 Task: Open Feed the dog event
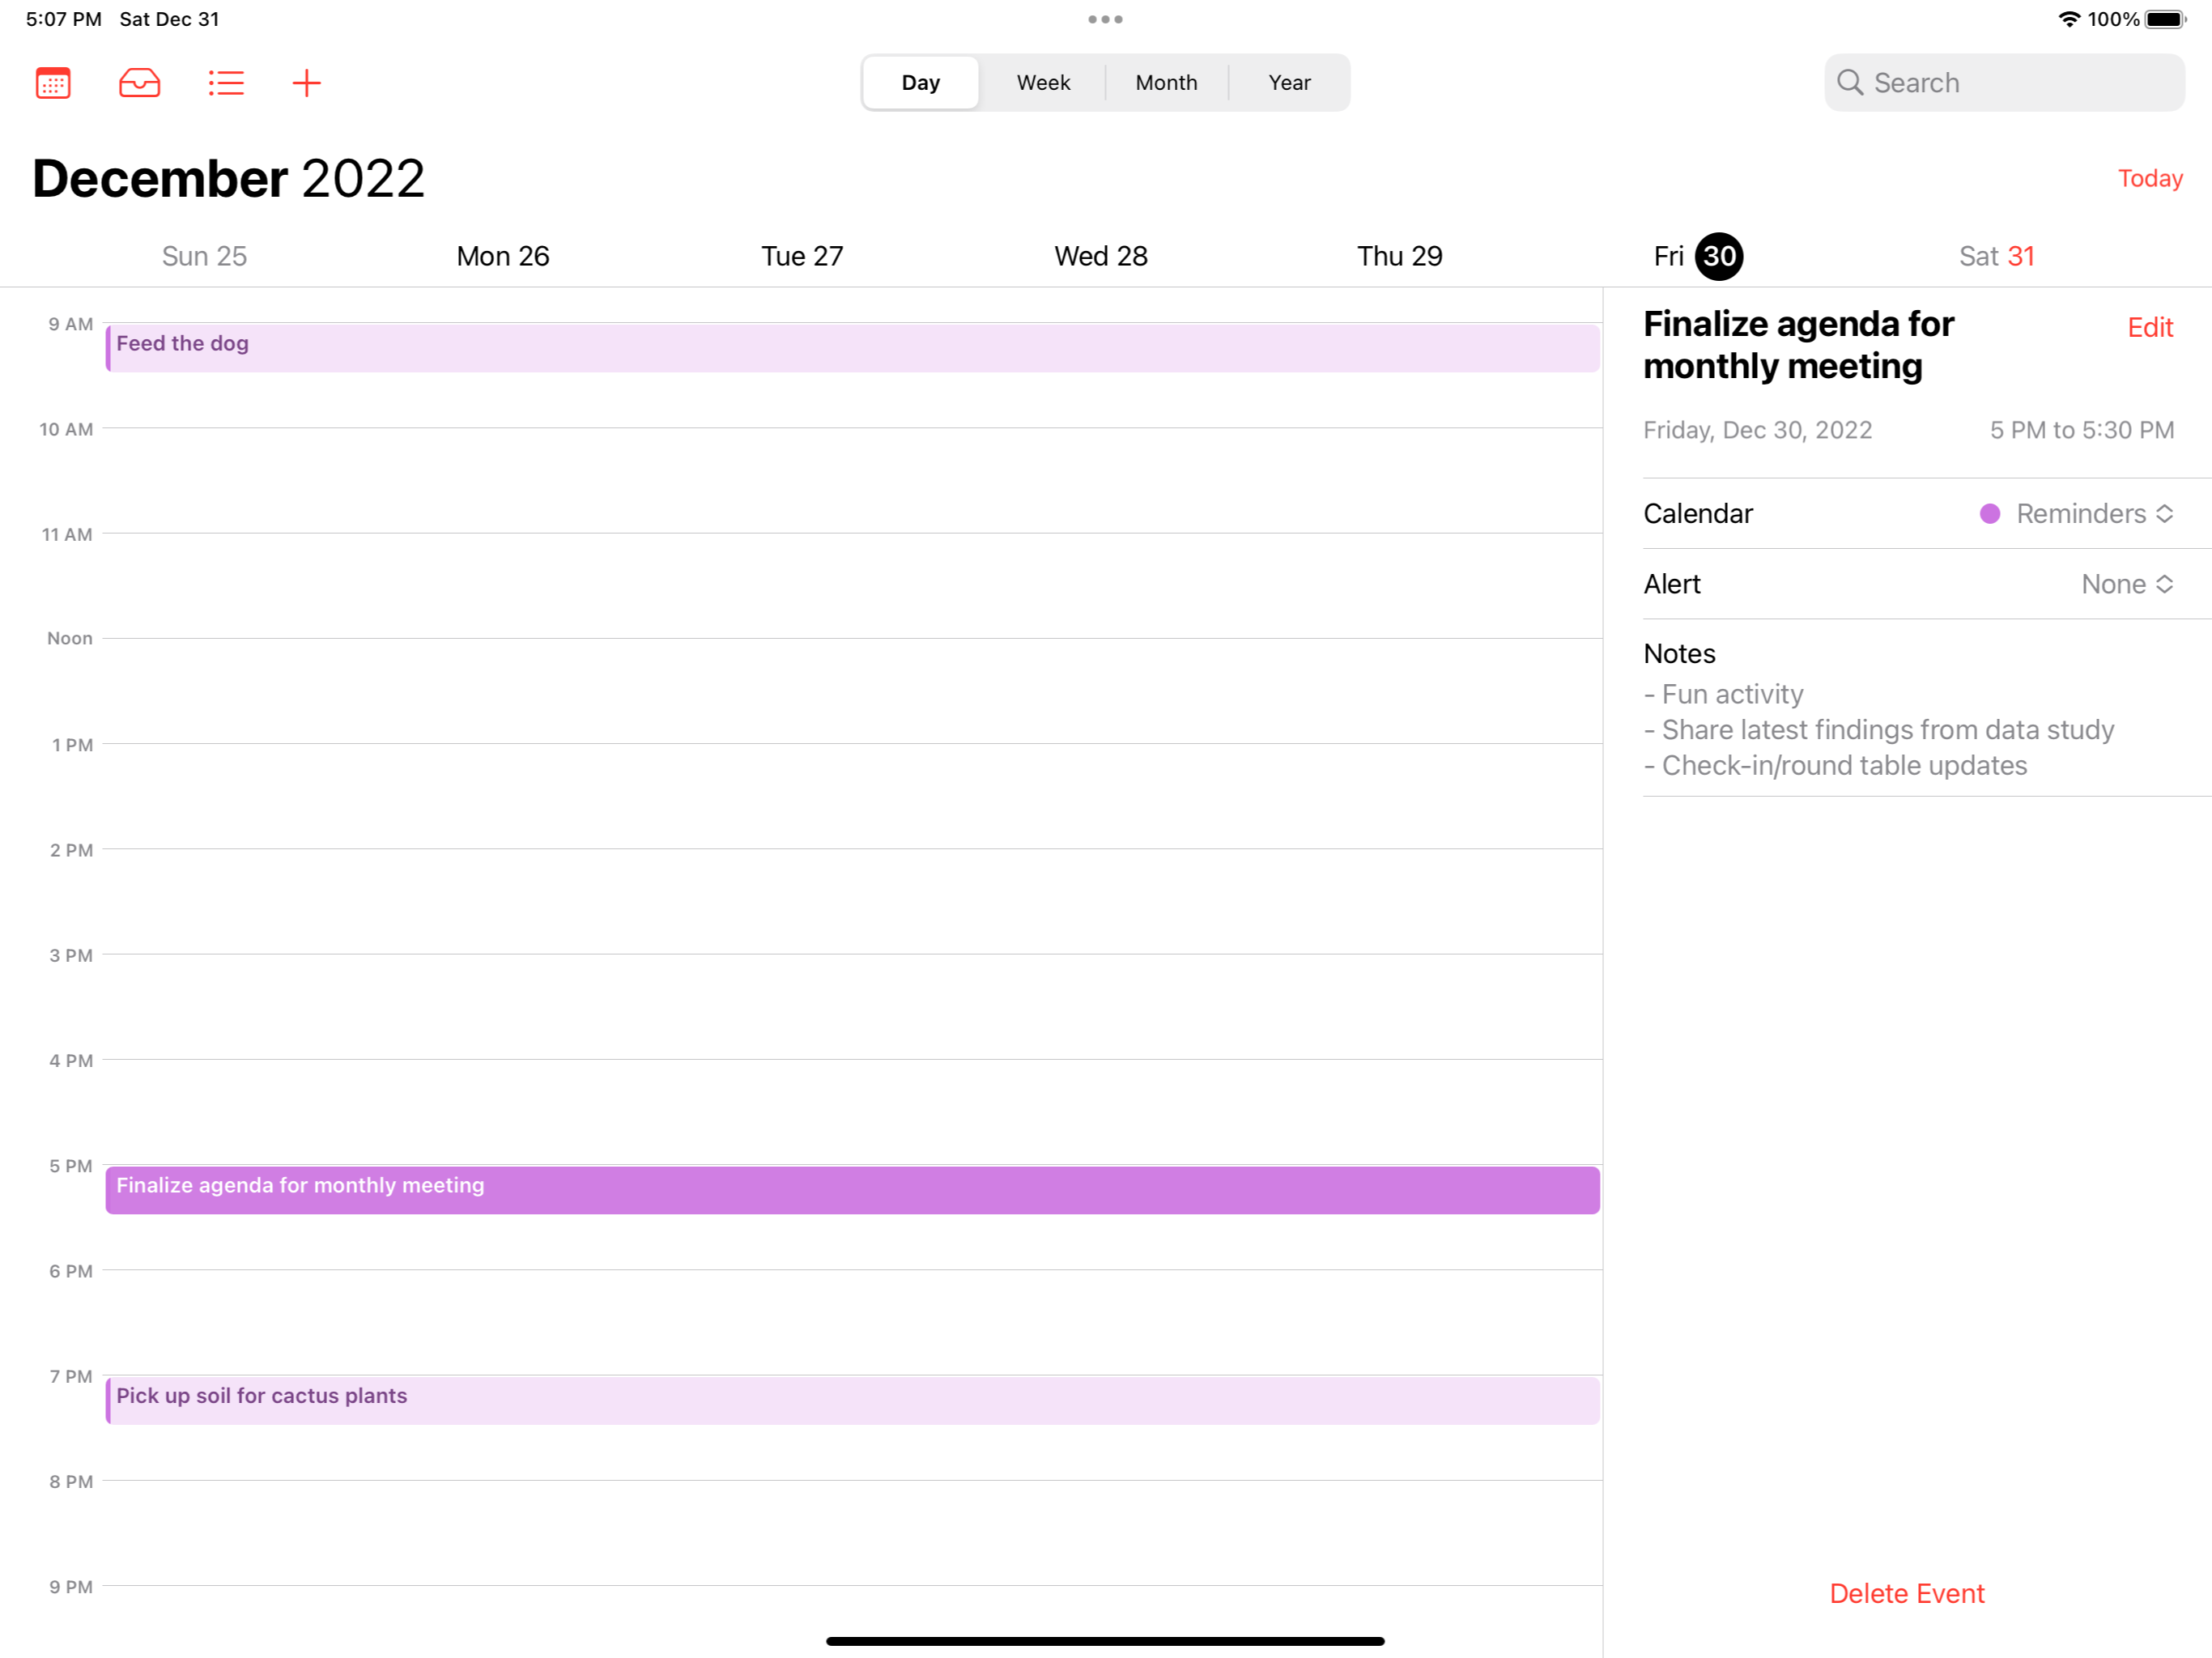tap(852, 347)
